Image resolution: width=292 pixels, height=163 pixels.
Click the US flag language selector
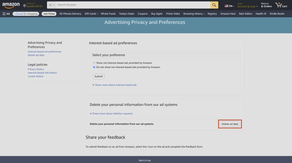click(x=229, y=6)
